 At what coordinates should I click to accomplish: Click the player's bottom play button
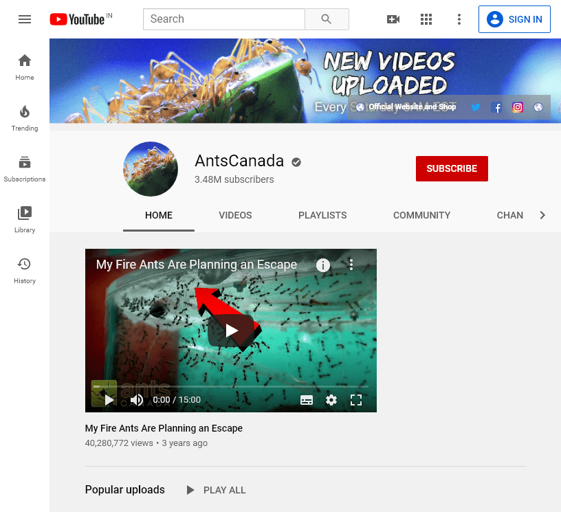109,400
